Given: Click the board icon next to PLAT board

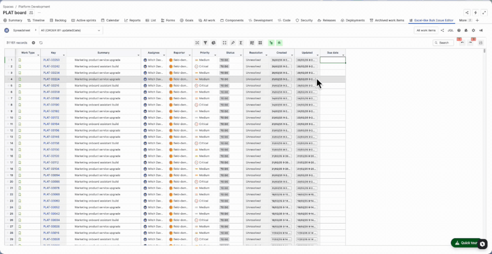Looking at the screenshot, I should tap(31, 12).
